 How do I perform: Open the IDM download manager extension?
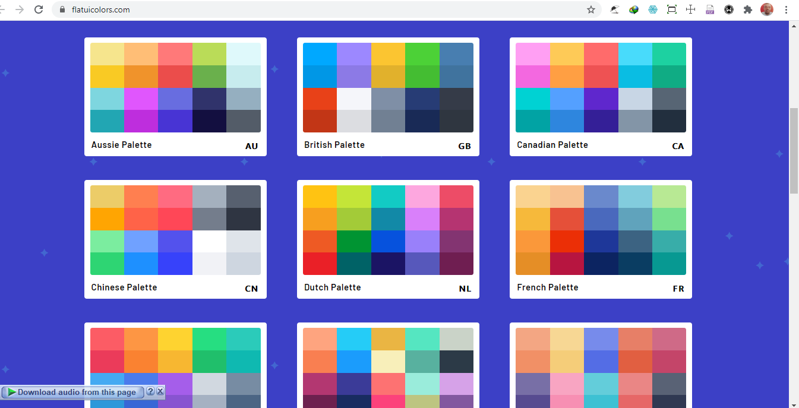coord(634,10)
